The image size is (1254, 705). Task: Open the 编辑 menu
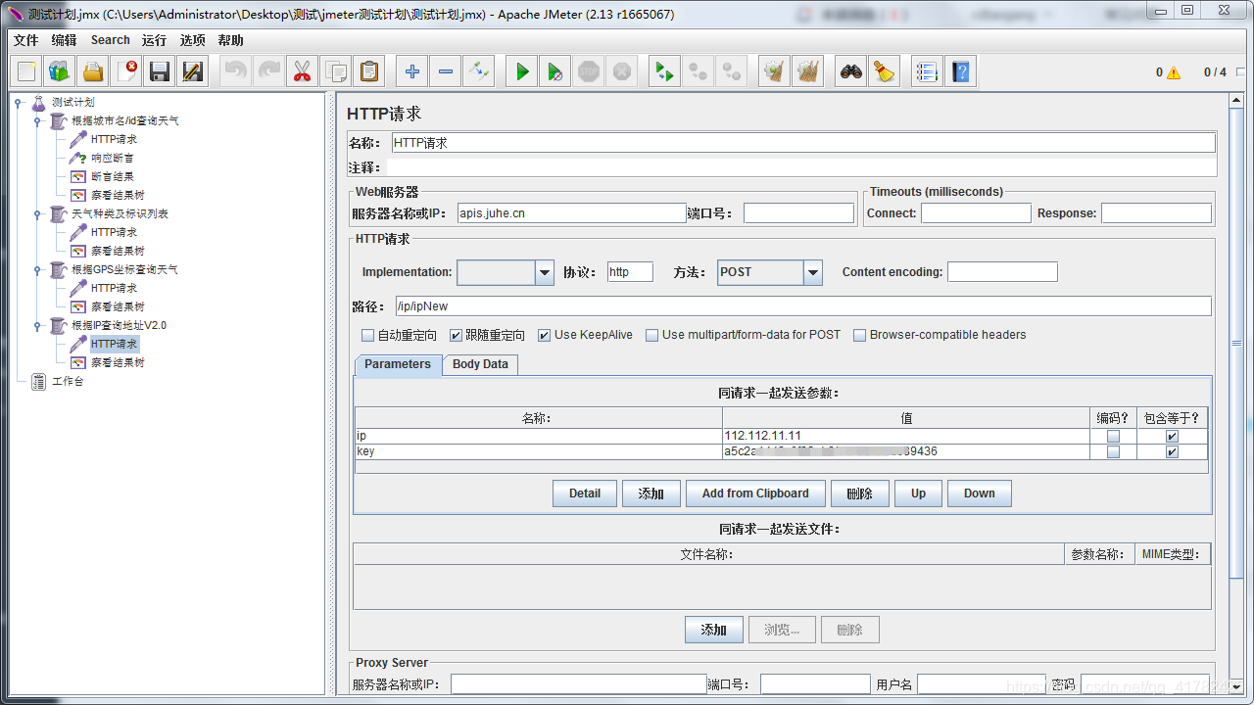pos(64,40)
